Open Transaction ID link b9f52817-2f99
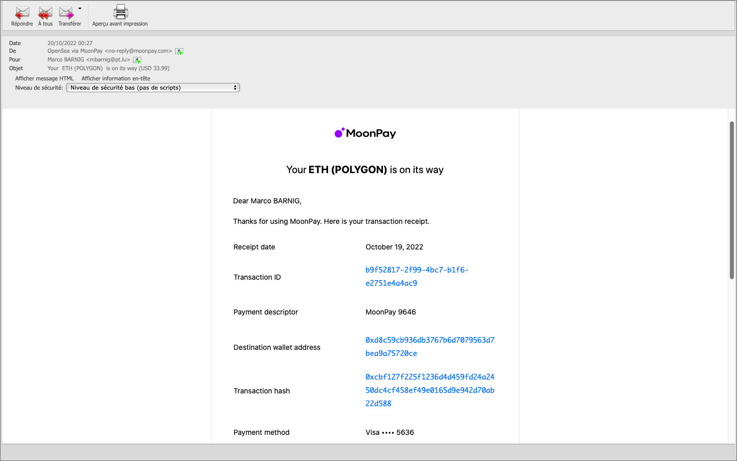This screenshot has height=461, width=737. 417,277
